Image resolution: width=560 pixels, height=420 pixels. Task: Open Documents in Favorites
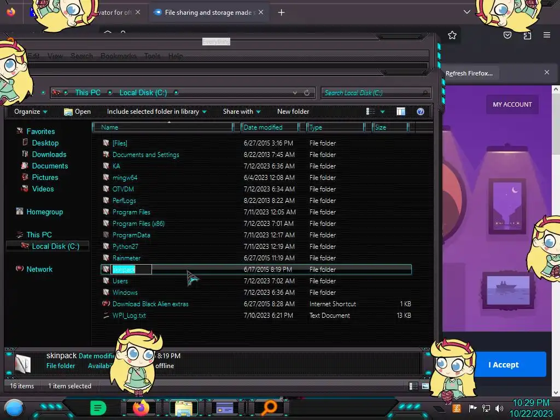pyautogui.click(x=50, y=166)
